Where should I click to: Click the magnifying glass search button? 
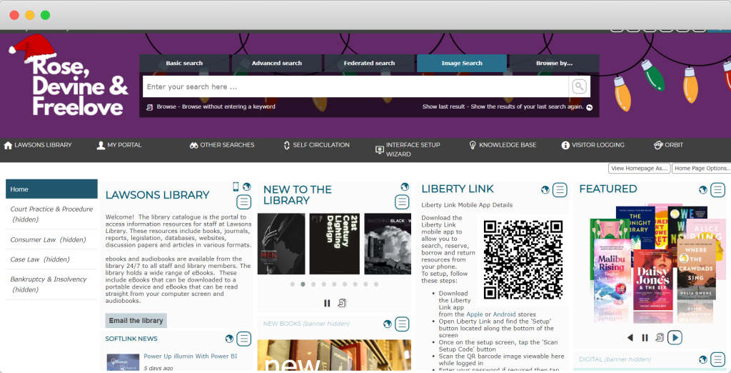coord(579,86)
